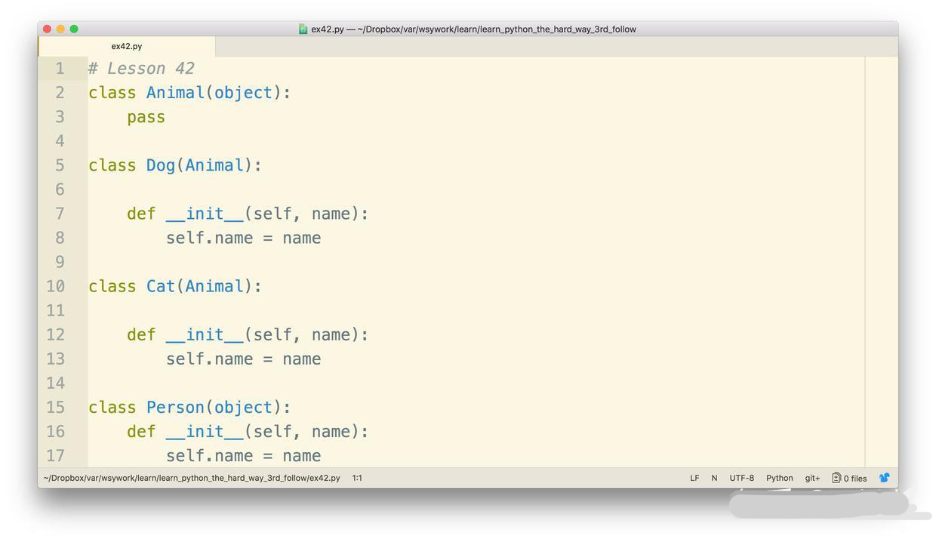Screen dimensions: 936x542
Task: Click the __init__ definition on line 7
Action: [248, 214]
